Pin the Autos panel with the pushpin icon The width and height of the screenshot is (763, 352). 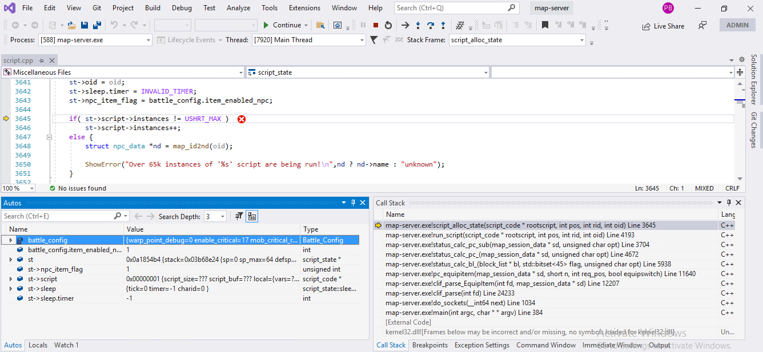[354, 203]
